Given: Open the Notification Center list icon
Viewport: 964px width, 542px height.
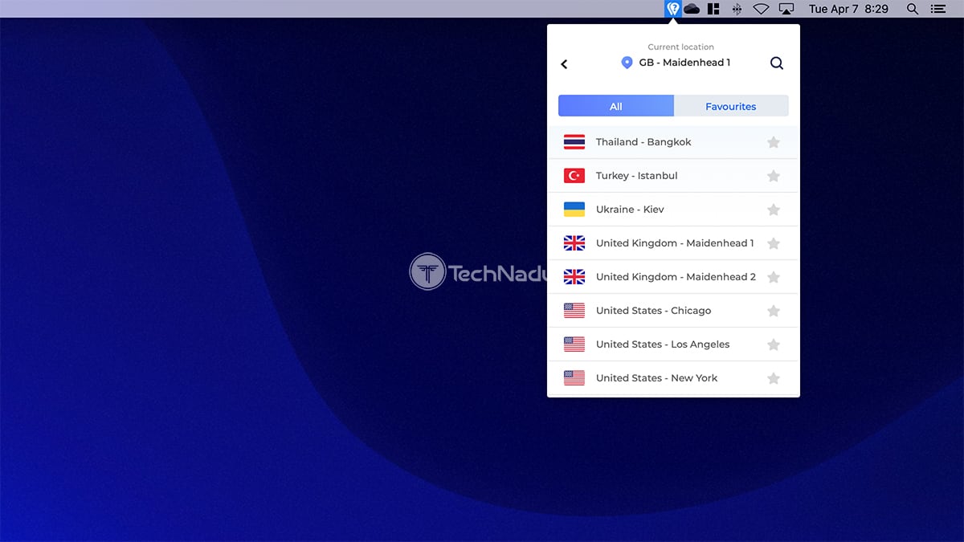Looking at the screenshot, I should point(937,9).
